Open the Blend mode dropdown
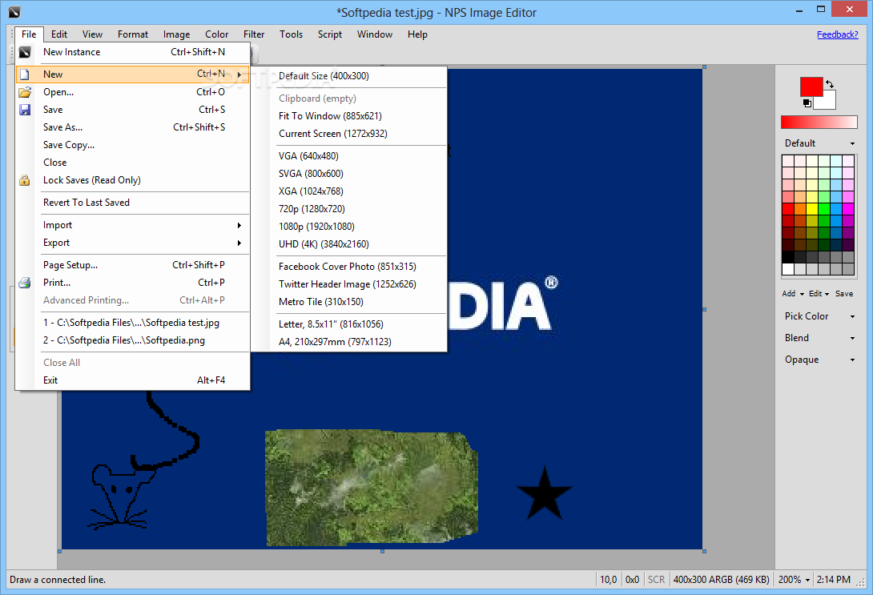The height and width of the screenshot is (595, 873). pos(819,338)
